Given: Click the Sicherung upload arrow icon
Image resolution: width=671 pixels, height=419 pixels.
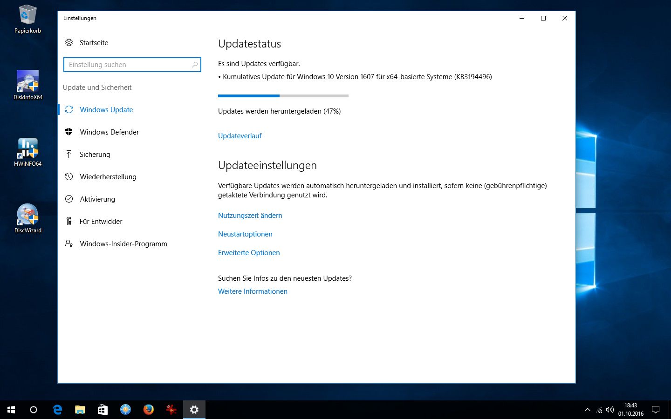Looking at the screenshot, I should click(x=69, y=154).
